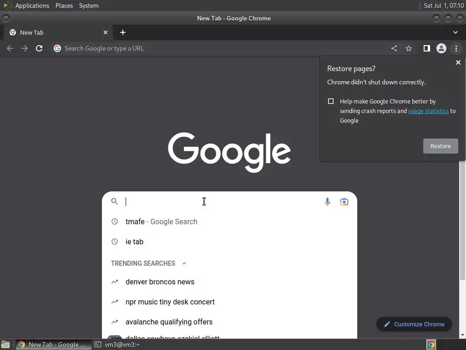
Task: Open the side panel icon
Action: tap(427, 48)
